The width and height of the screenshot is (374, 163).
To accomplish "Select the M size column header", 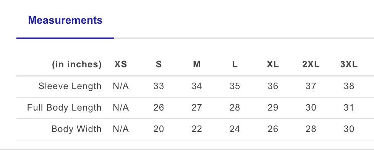I will click(x=197, y=65).
